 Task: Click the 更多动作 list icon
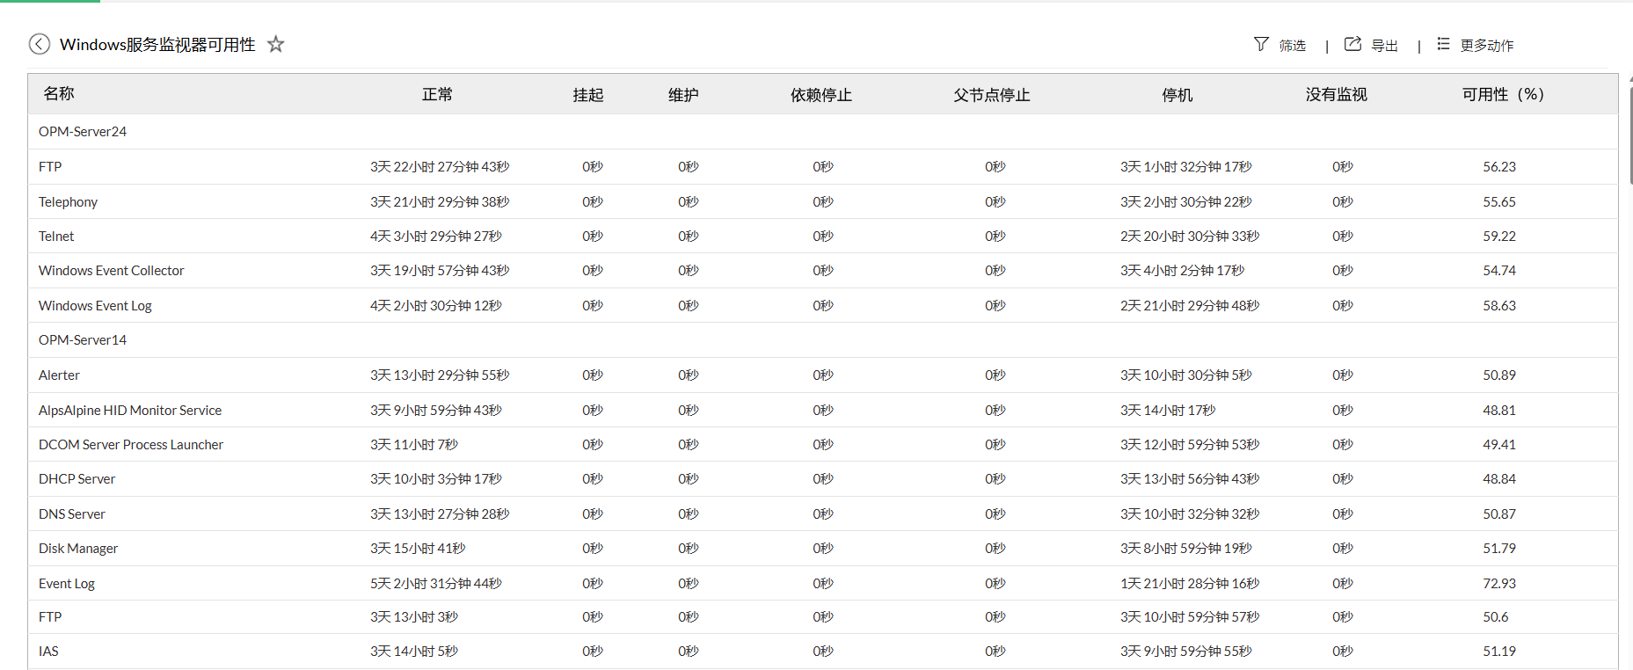(1443, 44)
